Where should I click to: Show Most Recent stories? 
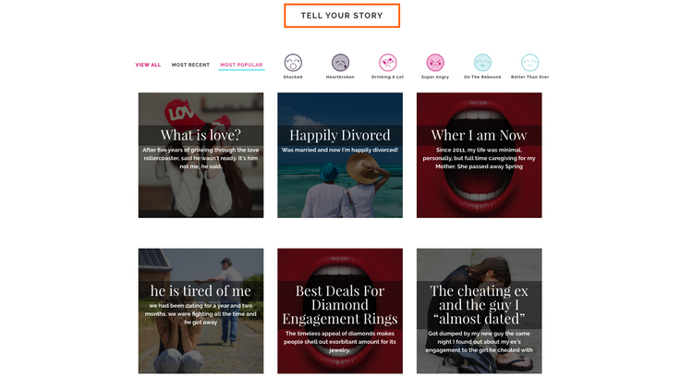tap(190, 65)
